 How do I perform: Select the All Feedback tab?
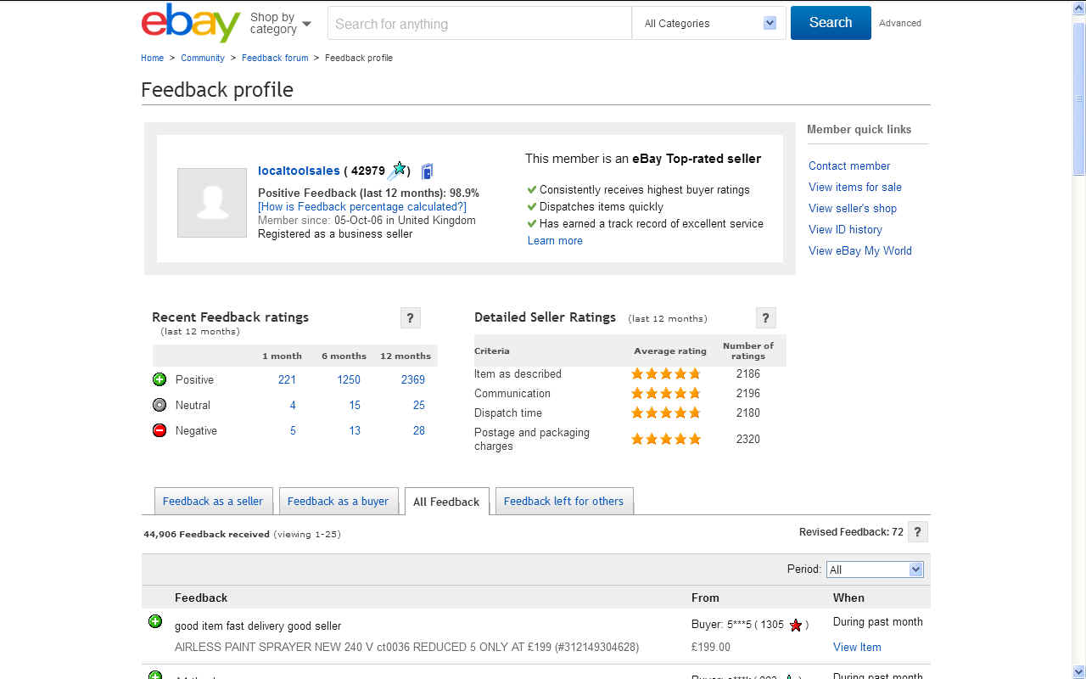(446, 502)
